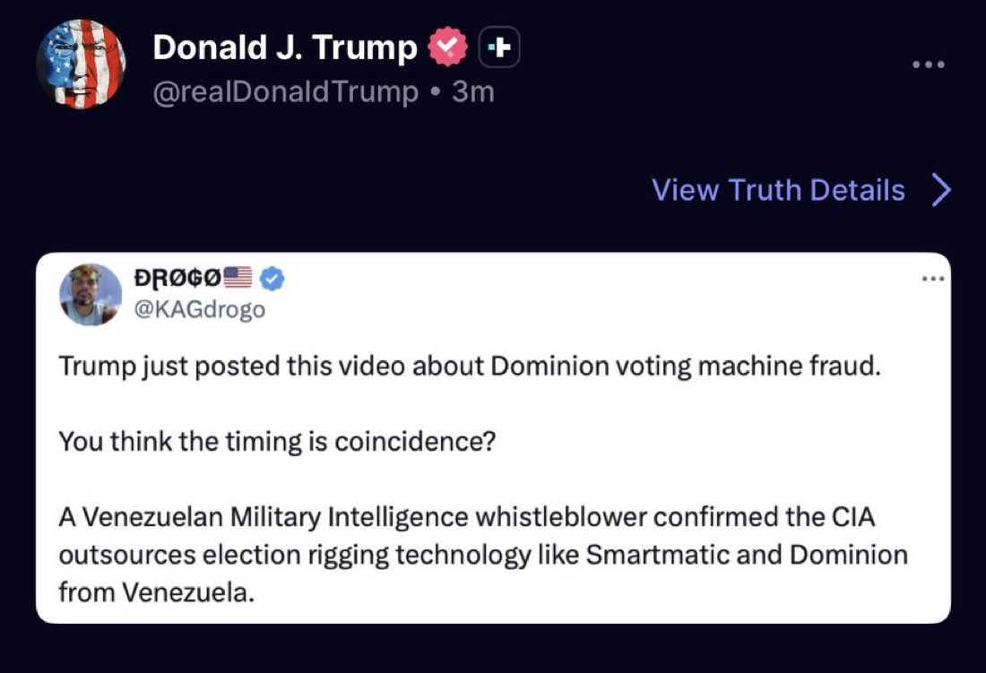
Task: Click the 3m post timestamp
Action: [473, 91]
